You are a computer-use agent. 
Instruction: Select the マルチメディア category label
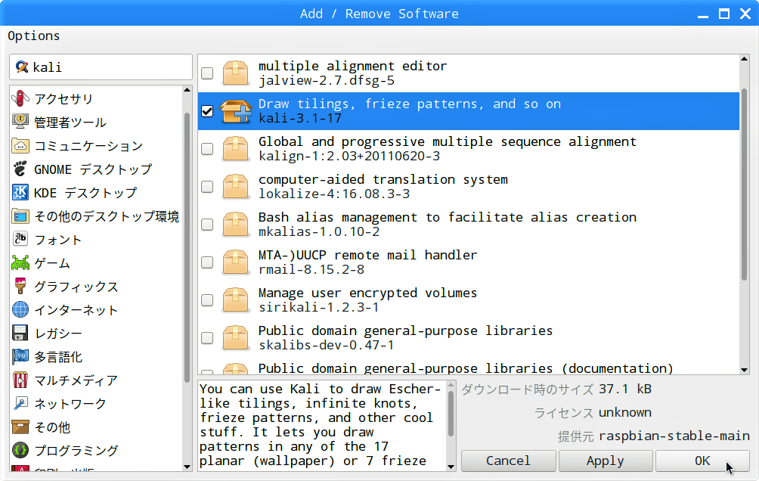click(76, 380)
